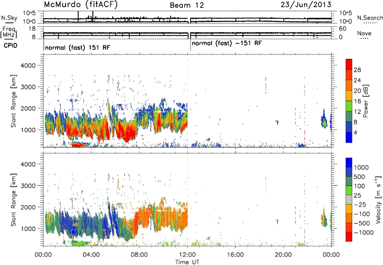
Task: Click the '12:00' time axis tick
Action: [187, 255]
